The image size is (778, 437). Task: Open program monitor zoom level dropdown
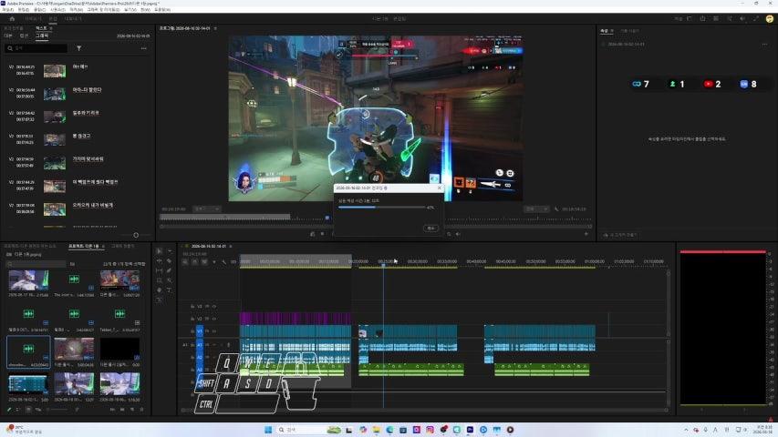(x=207, y=209)
